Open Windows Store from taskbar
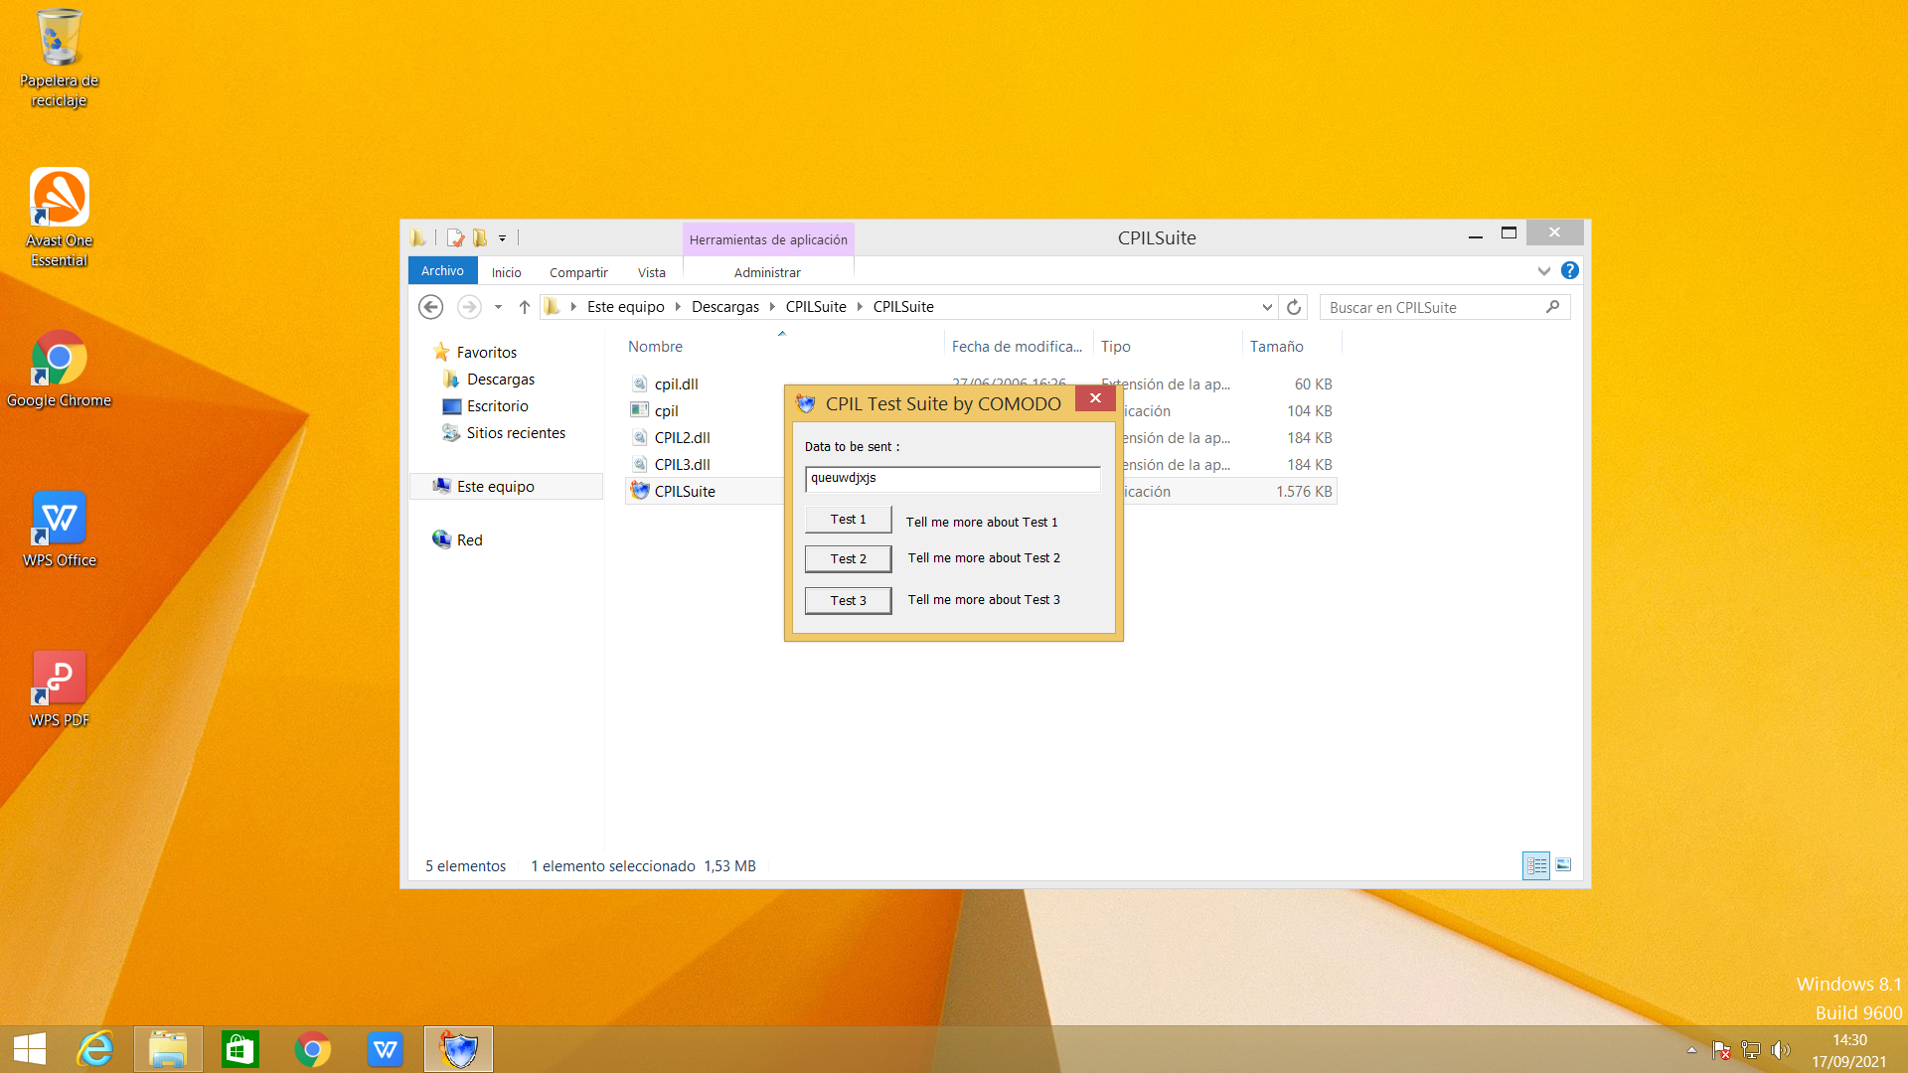 pos(239,1049)
